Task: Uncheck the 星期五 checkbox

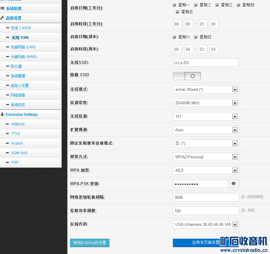Action: point(178,12)
